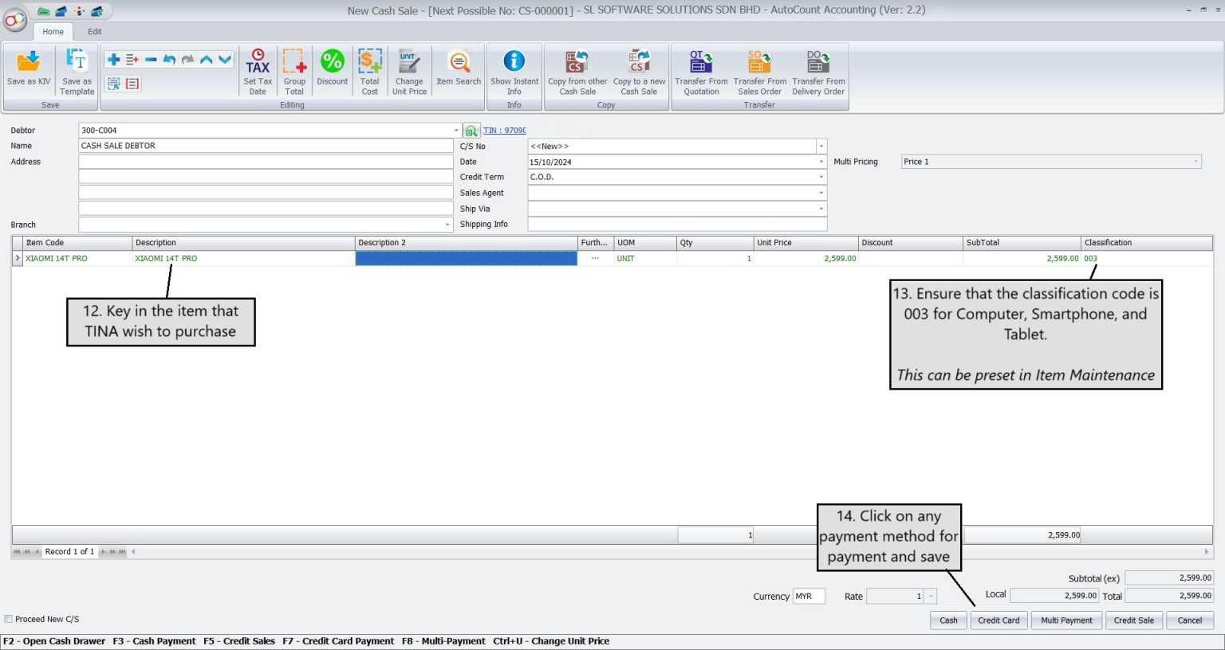Click the red bracket list icon
Image resolution: width=1225 pixels, height=650 pixels.
click(132, 83)
